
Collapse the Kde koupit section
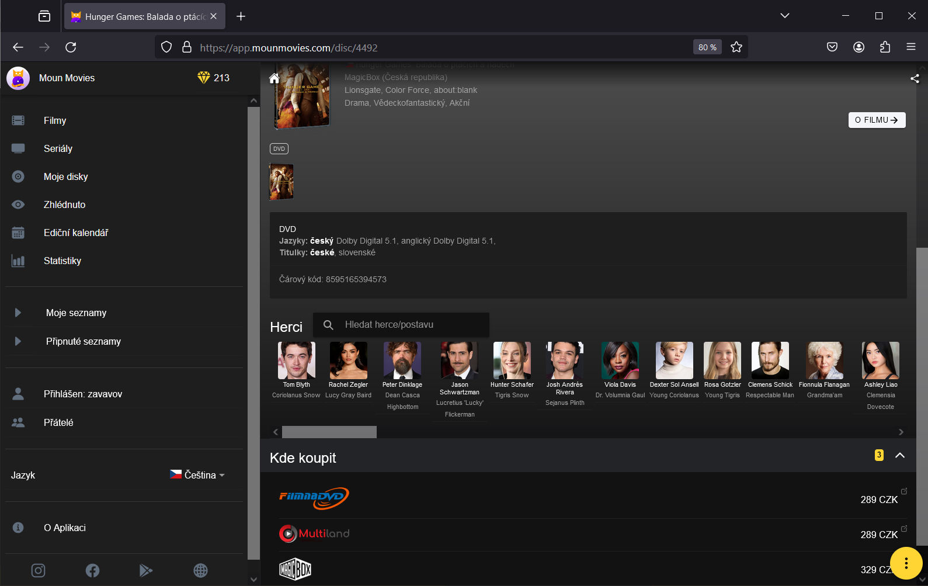(x=900, y=455)
